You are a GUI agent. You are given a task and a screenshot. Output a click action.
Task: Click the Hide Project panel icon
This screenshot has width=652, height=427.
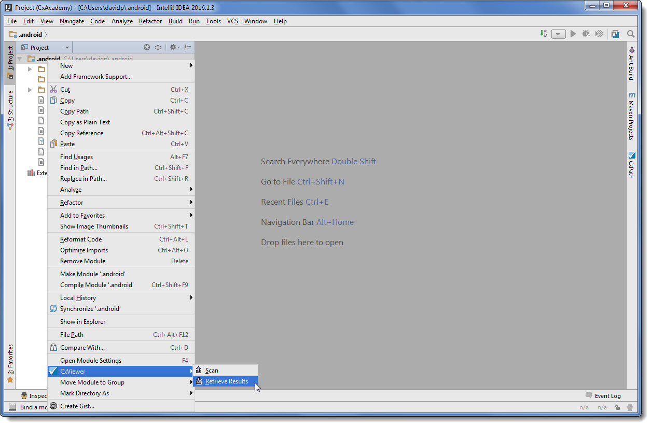[187, 47]
